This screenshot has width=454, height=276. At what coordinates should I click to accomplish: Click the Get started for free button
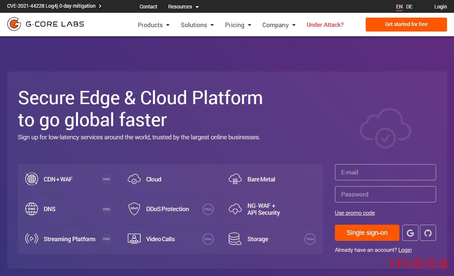coord(406,25)
